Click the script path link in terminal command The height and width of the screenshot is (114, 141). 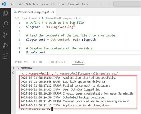tap(87, 74)
